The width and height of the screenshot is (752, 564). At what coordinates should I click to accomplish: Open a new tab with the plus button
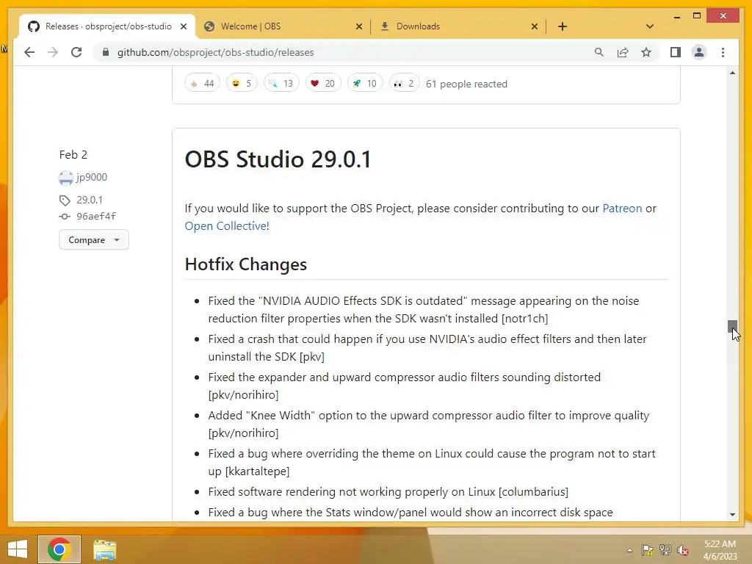[563, 26]
